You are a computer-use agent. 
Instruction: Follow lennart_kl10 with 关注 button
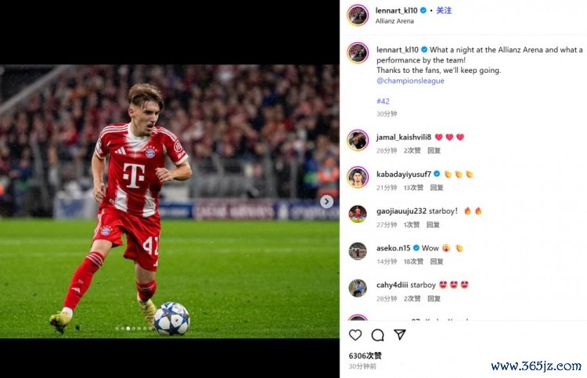point(444,10)
